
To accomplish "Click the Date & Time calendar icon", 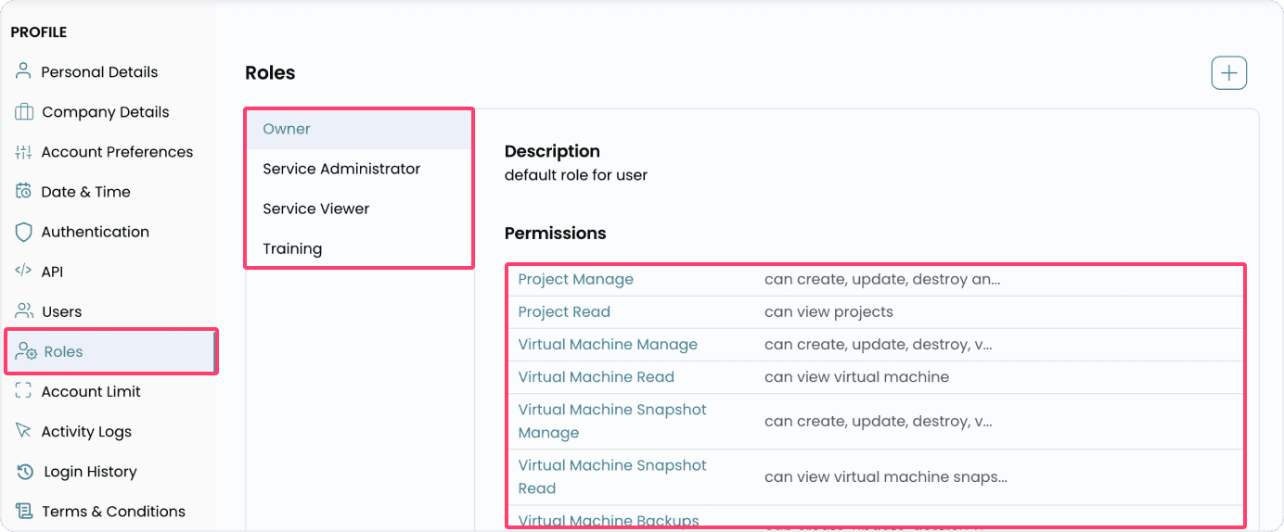I will tap(24, 192).
